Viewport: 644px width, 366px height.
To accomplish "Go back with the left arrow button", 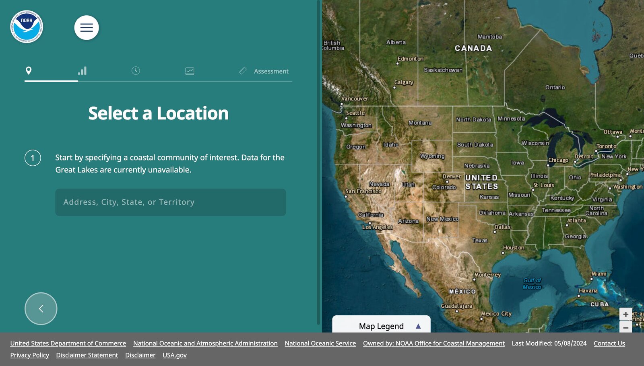I will click(41, 308).
